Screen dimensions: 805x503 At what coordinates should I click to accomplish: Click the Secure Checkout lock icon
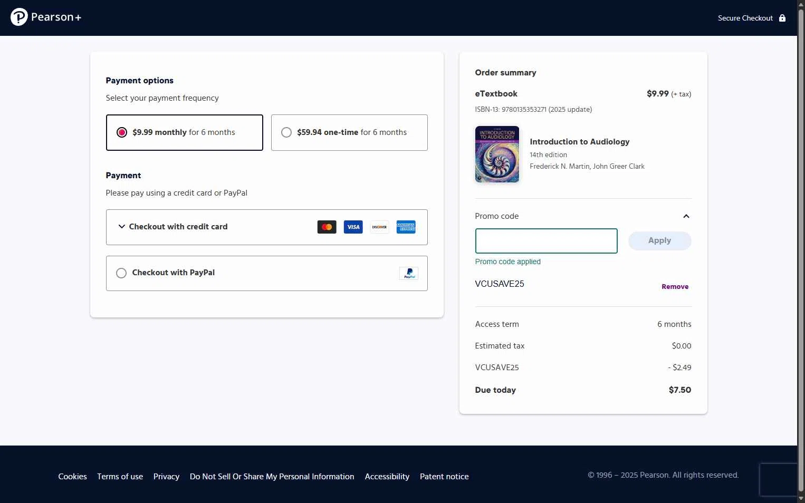pos(782,18)
